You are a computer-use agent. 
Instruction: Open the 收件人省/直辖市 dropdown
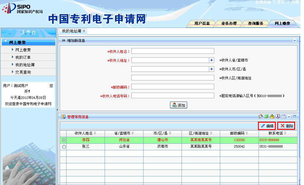[211, 60]
